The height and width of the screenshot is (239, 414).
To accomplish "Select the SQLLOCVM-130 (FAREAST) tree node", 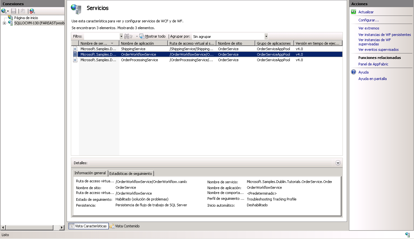I will 39,23.
